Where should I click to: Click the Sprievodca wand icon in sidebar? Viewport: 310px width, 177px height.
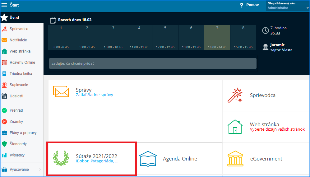point(4,29)
